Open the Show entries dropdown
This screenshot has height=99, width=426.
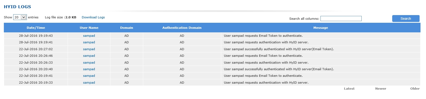click(20, 17)
